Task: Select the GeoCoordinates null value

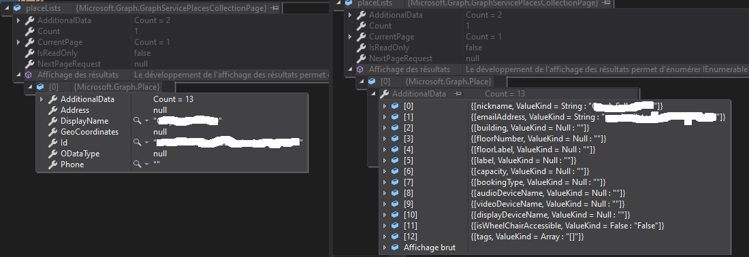Action: click(x=160, y=132)
